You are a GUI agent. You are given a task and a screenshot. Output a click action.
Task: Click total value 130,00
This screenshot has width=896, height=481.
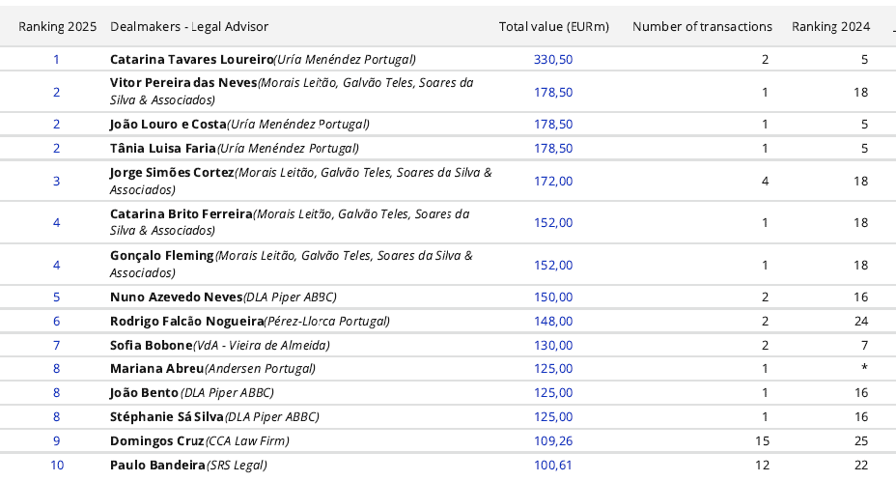pyautogui.click(x=553, y=346)
